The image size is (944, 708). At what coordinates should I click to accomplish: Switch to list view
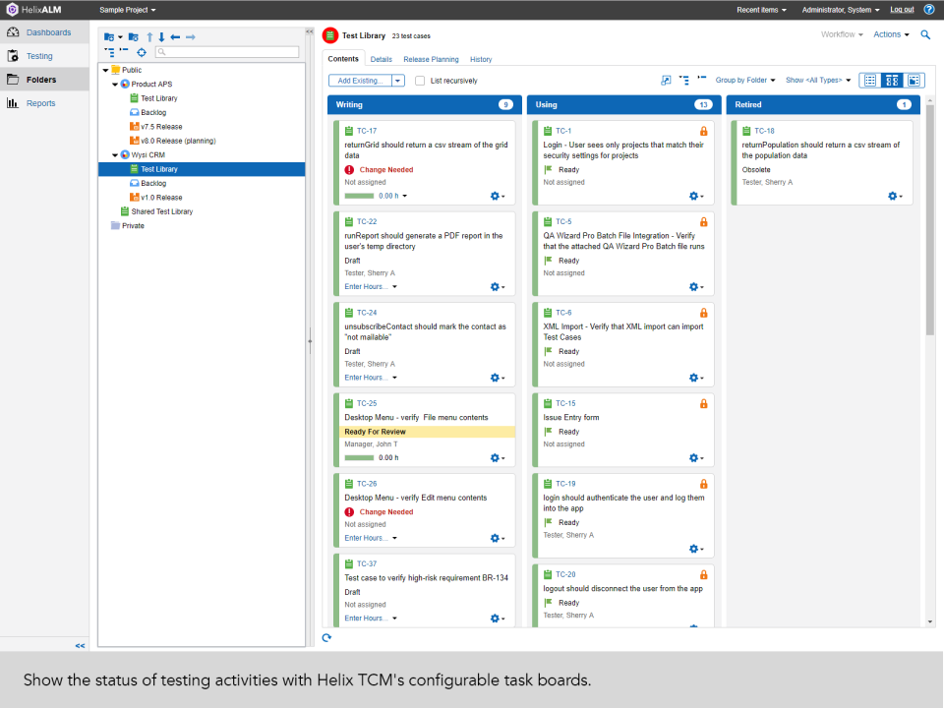(x=870, y=80)
